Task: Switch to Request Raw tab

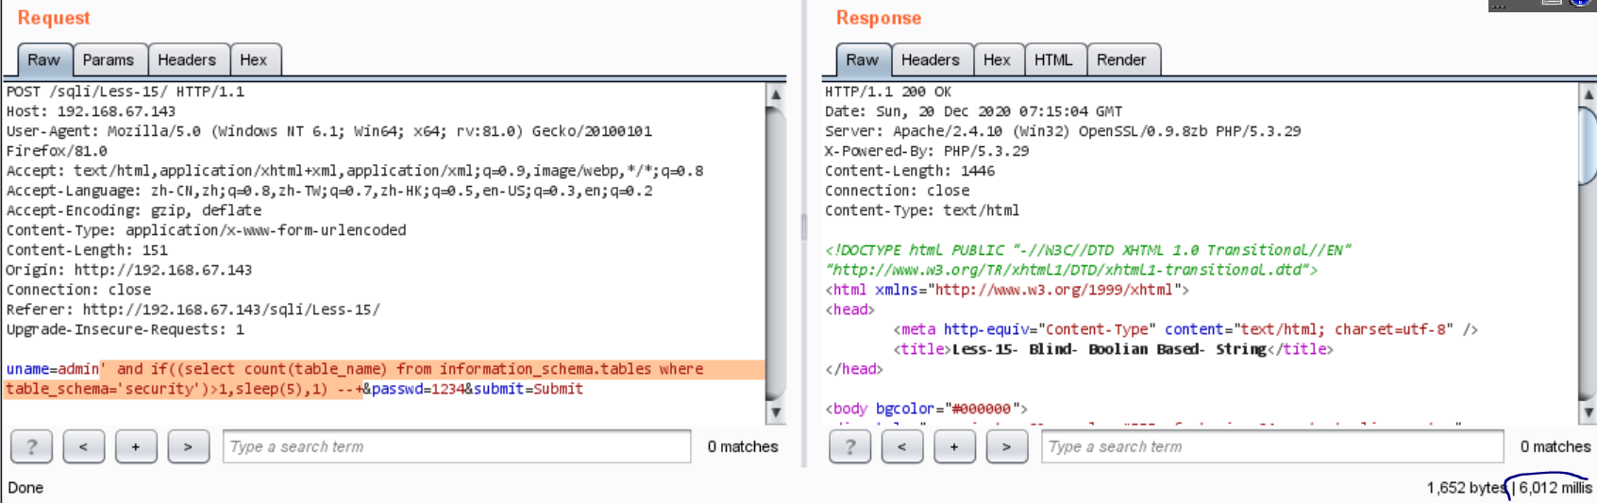Action: [x=43, y=59]
